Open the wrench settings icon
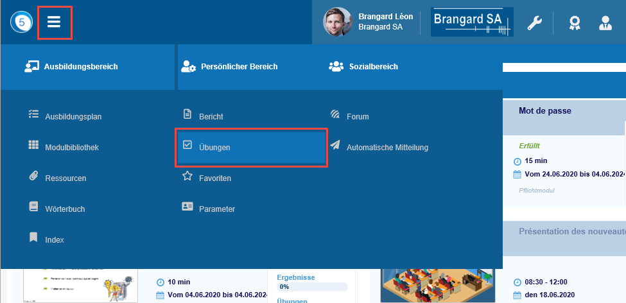The width and height of the screenshot is (626, 303). (x=534, y=23)
